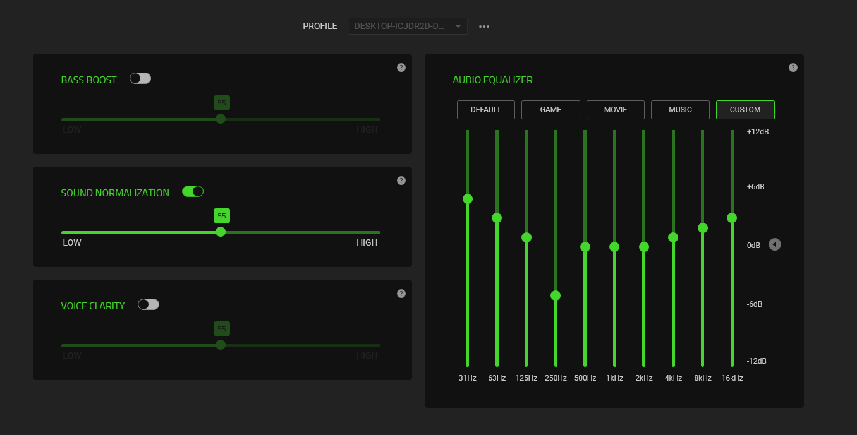Click the Voice Clarity help question-mark icon
The width and height of the screenshot is (857, 435).
point(401,294)
